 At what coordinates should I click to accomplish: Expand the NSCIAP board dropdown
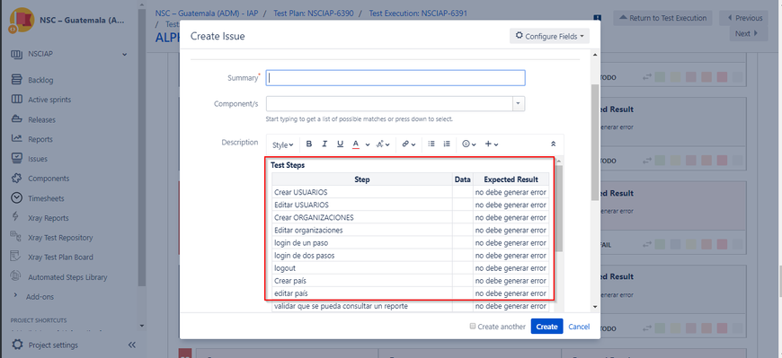(x=125, y=54)
